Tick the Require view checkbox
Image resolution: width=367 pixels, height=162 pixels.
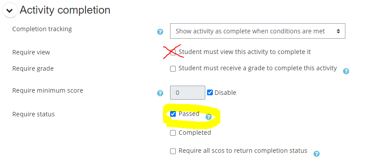[173, 52]
